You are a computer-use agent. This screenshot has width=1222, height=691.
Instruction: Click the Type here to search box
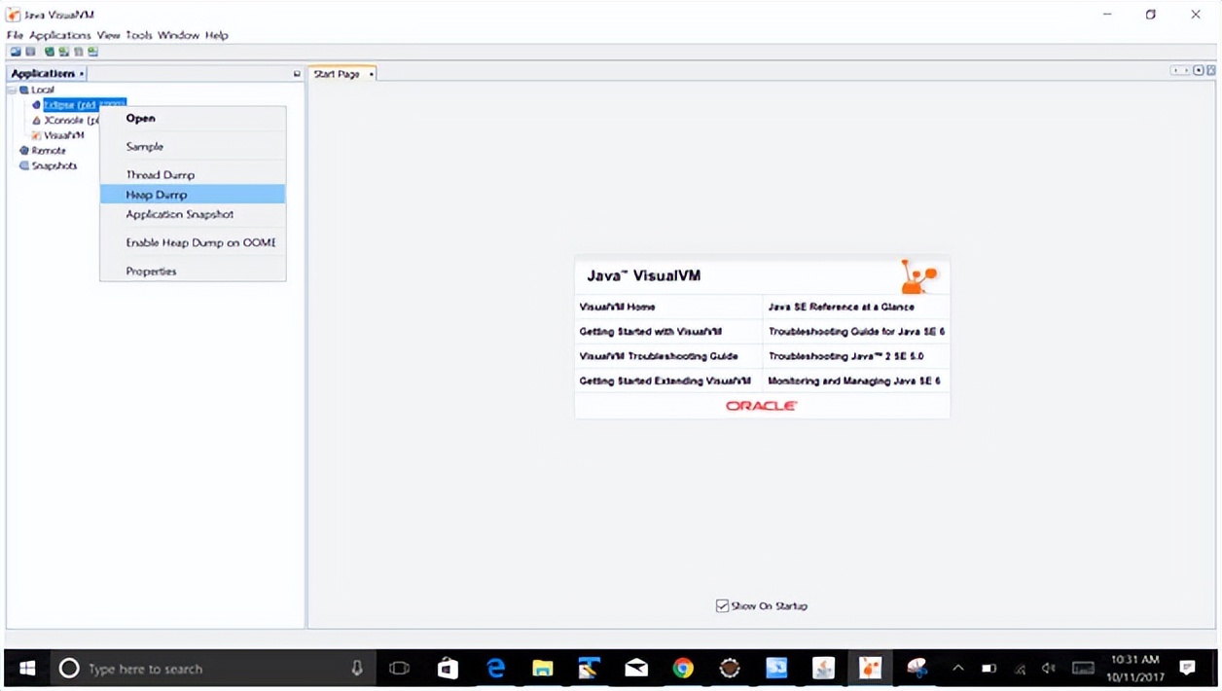tap(211, 669)
